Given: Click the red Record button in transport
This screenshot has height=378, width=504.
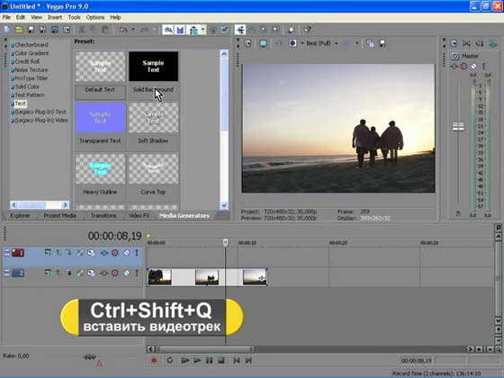Looking at the screenshot, I should pyautogui.click(x=154, y=360).
